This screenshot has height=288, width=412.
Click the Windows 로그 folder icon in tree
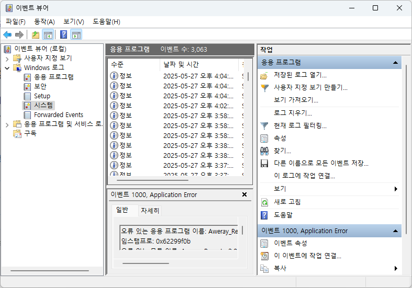pyautogui.click(x=17, y=67)
